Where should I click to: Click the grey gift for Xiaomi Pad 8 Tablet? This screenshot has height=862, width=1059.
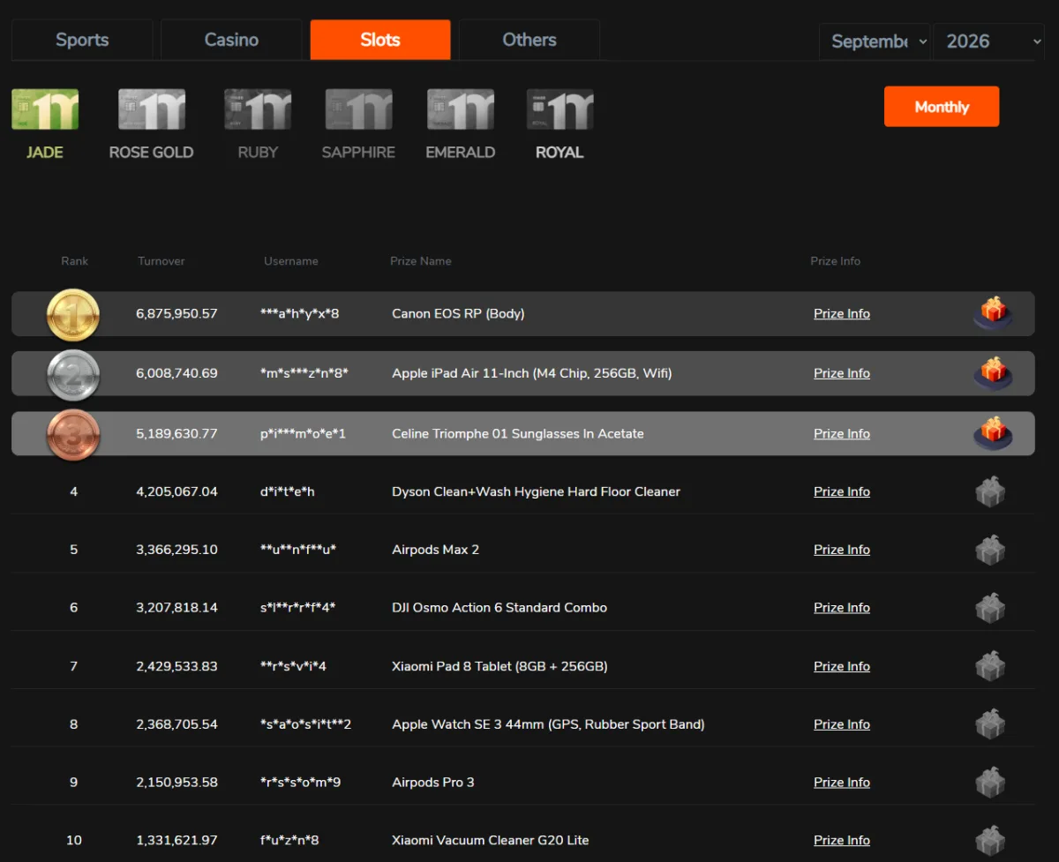coord(991,666)
